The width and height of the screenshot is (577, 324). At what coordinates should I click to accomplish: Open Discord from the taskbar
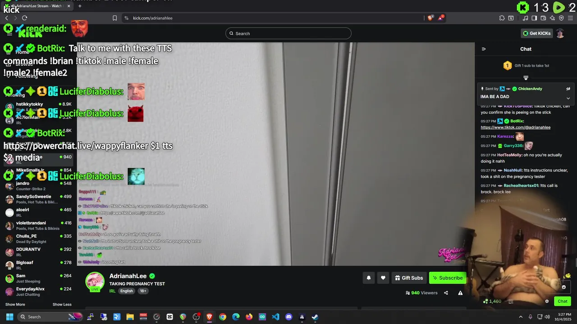pyautogui.click(x=288, y=317)
